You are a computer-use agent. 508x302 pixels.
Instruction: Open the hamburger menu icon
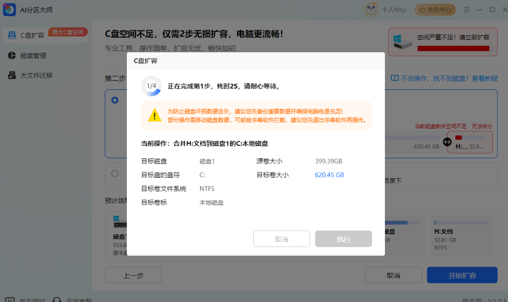(467, 10)
